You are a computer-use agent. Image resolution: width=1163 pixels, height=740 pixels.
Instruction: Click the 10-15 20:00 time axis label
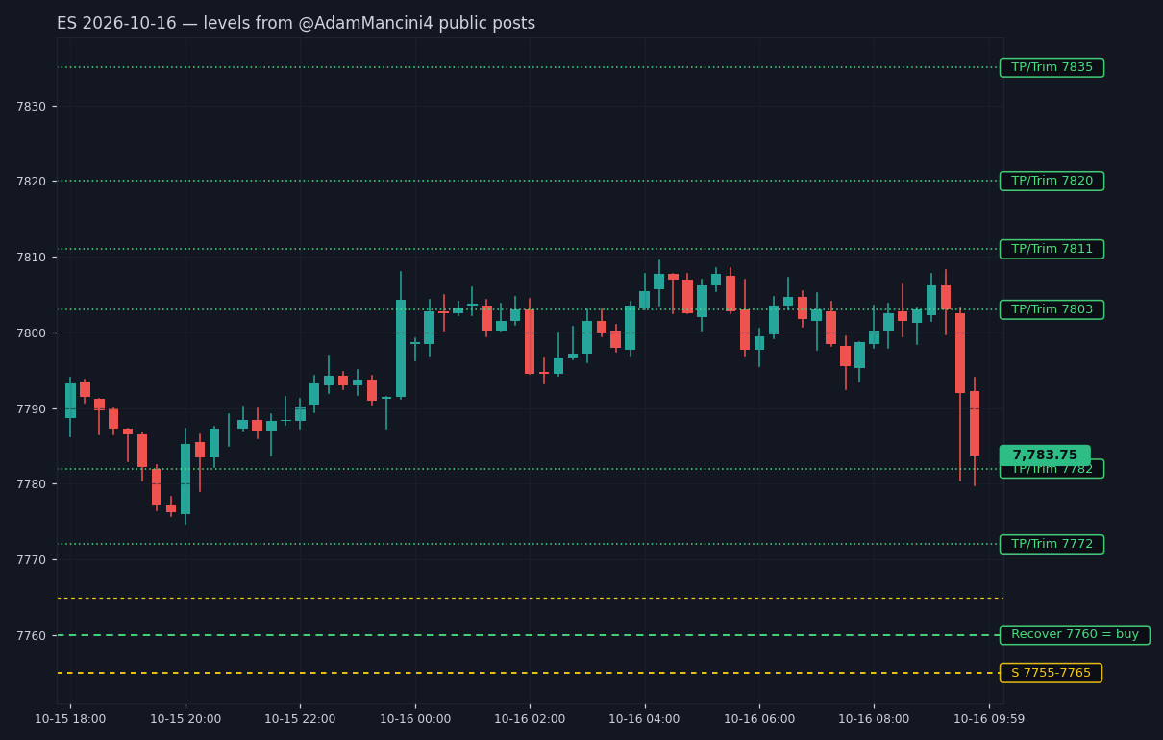(x=186, y=719)
